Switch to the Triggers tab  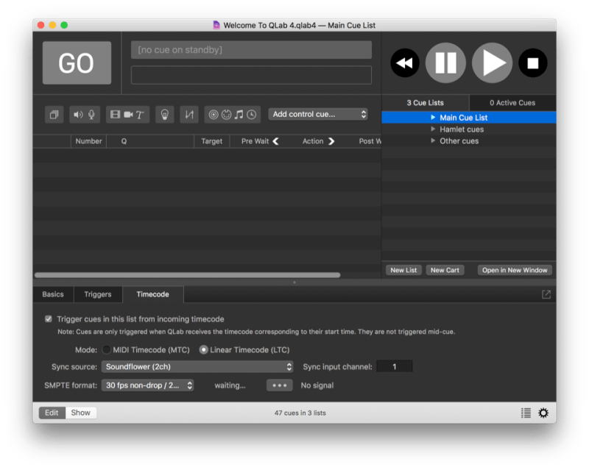coord(98,293)
